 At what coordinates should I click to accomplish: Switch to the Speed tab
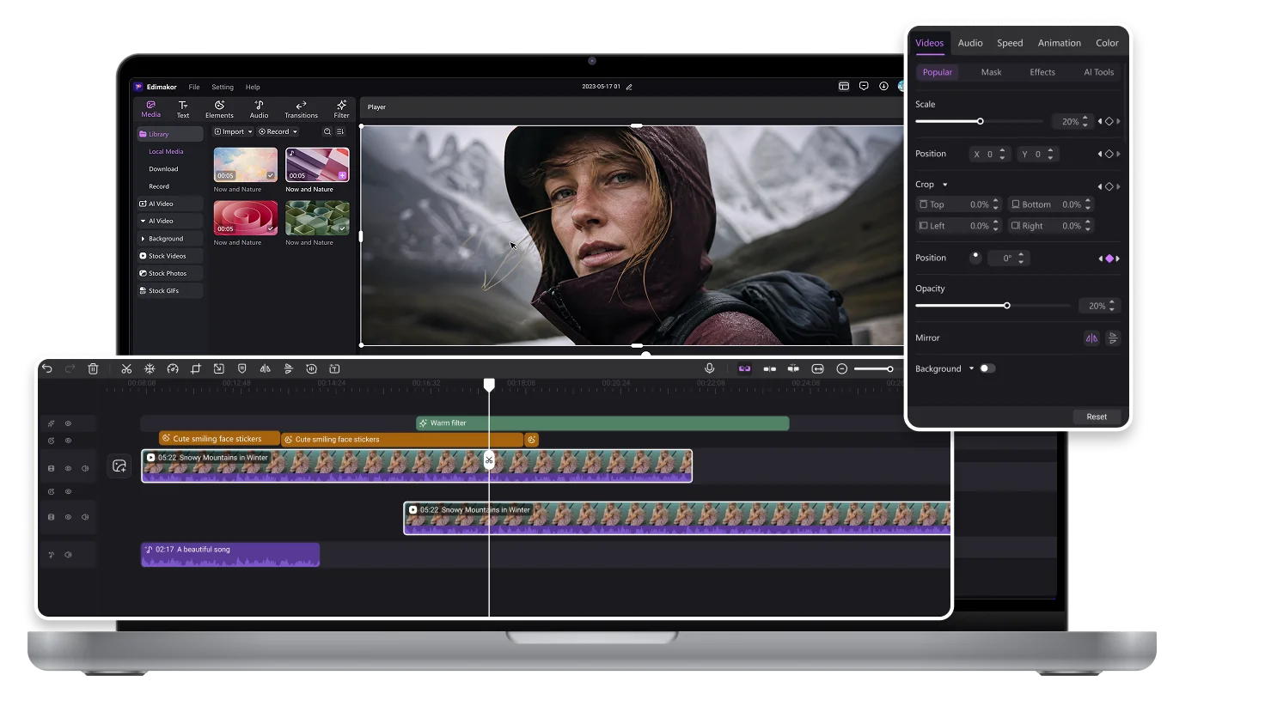(1010, 43)
